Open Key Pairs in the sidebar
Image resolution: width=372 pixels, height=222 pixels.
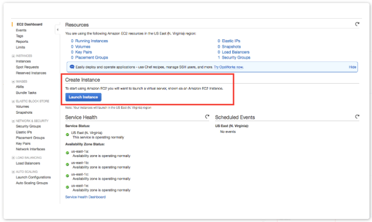pos(23,143)
